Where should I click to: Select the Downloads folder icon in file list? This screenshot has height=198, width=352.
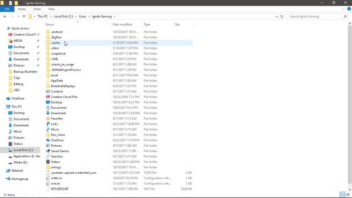pos(48,113)
